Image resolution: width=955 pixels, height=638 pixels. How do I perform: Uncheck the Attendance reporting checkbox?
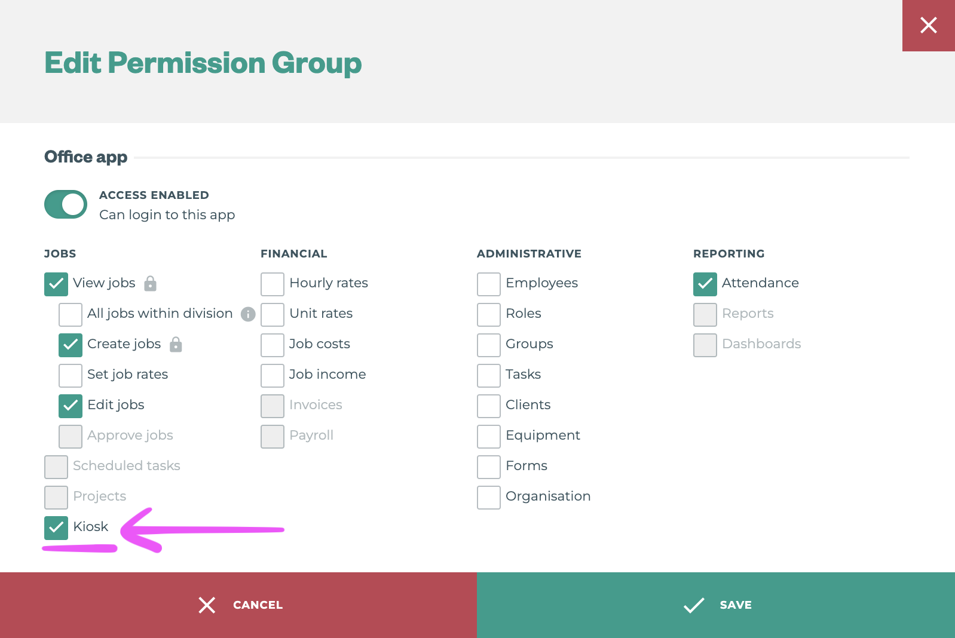pos(705,284)
